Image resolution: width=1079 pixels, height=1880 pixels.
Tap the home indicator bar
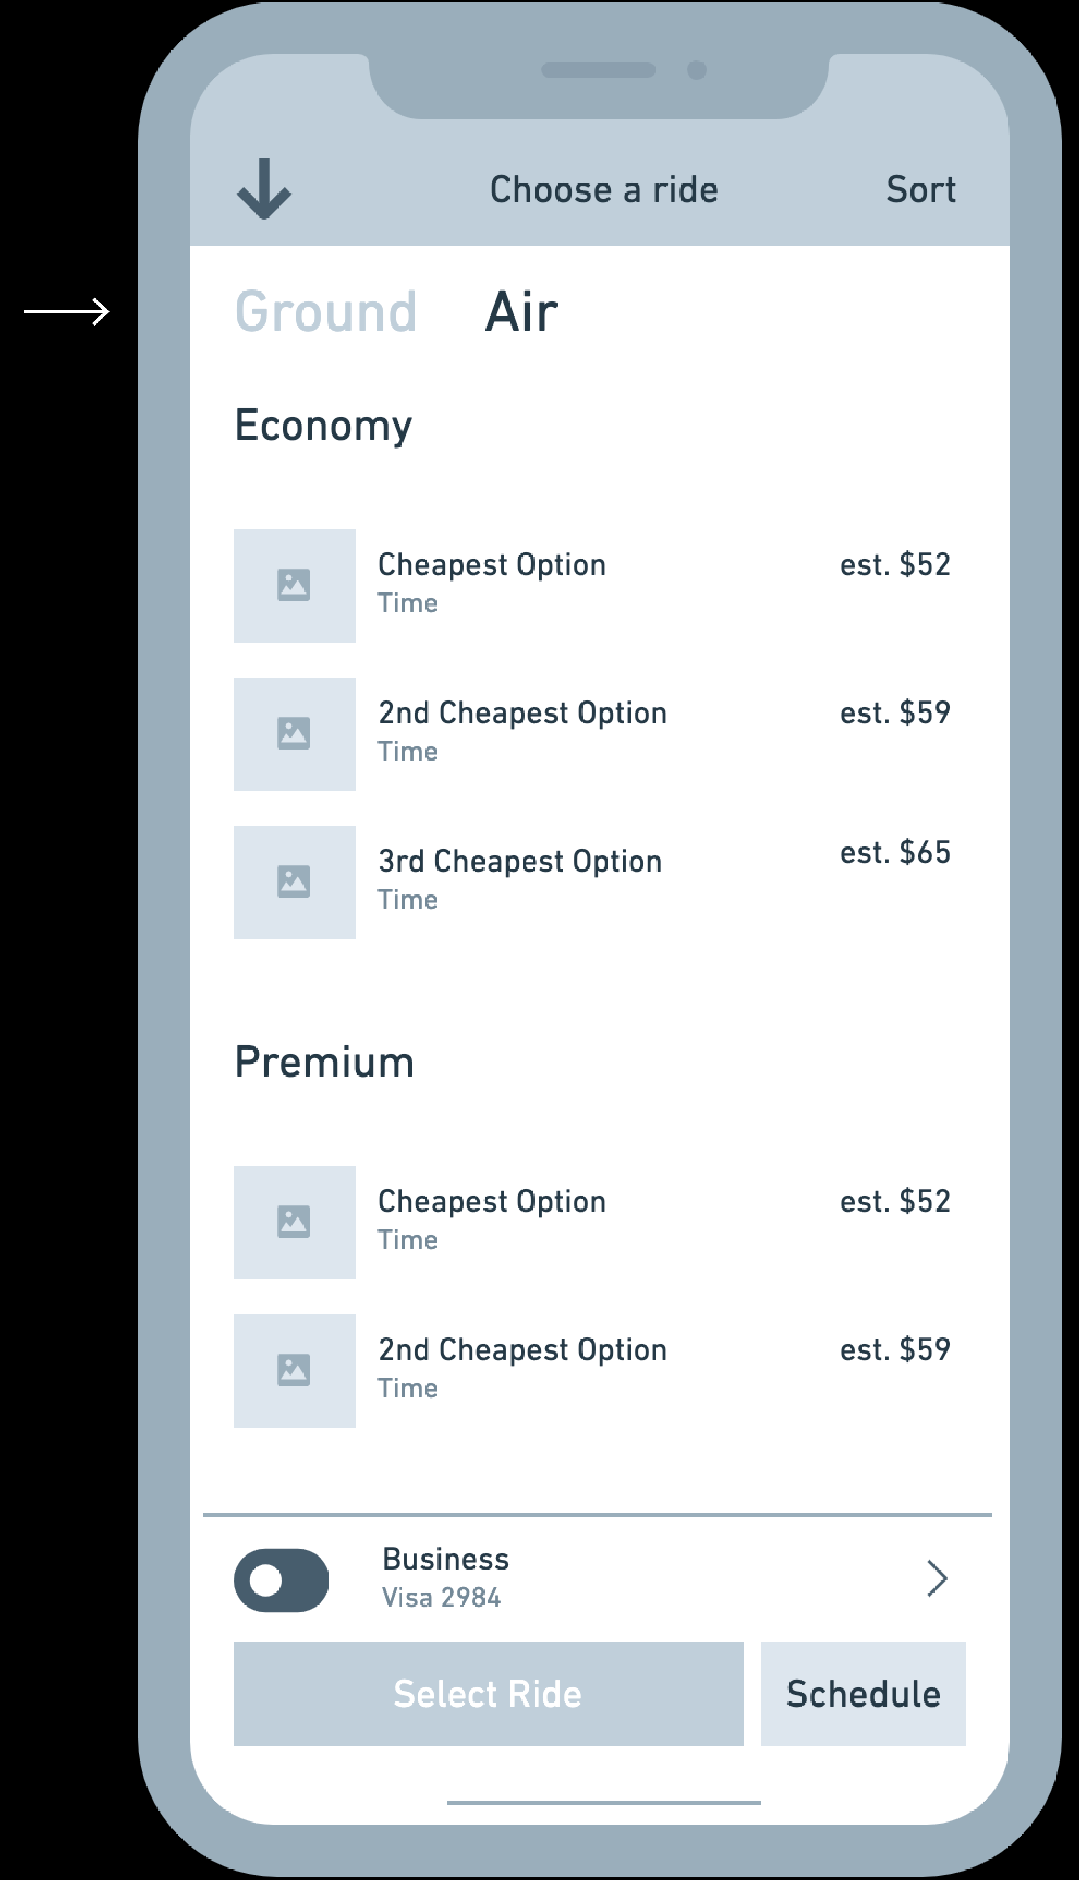point(603,1802)
